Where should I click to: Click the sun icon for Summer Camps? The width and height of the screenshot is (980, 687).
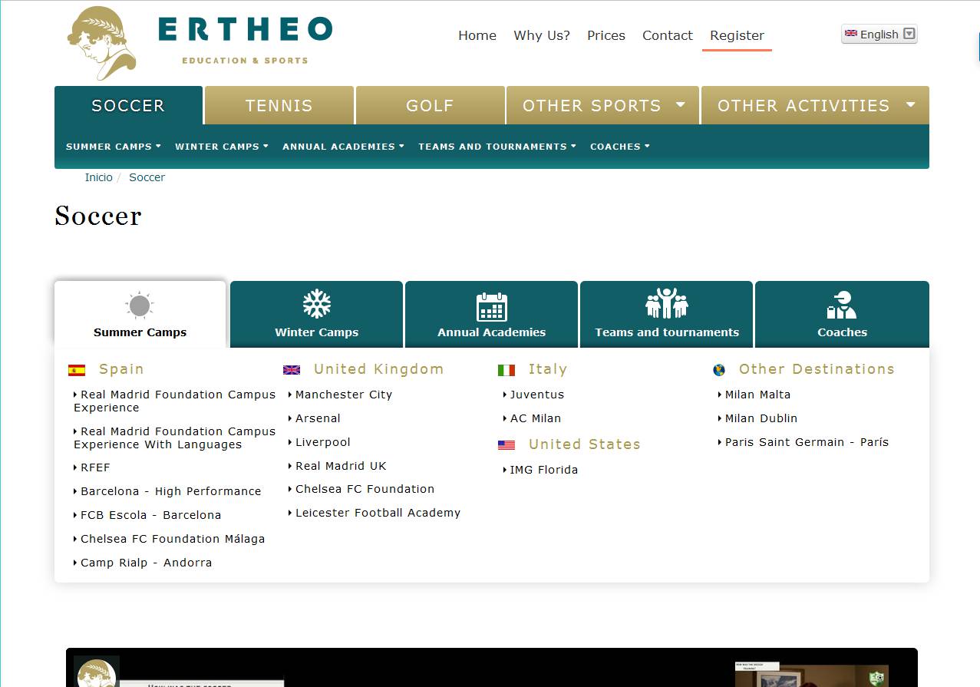(140, 306)
